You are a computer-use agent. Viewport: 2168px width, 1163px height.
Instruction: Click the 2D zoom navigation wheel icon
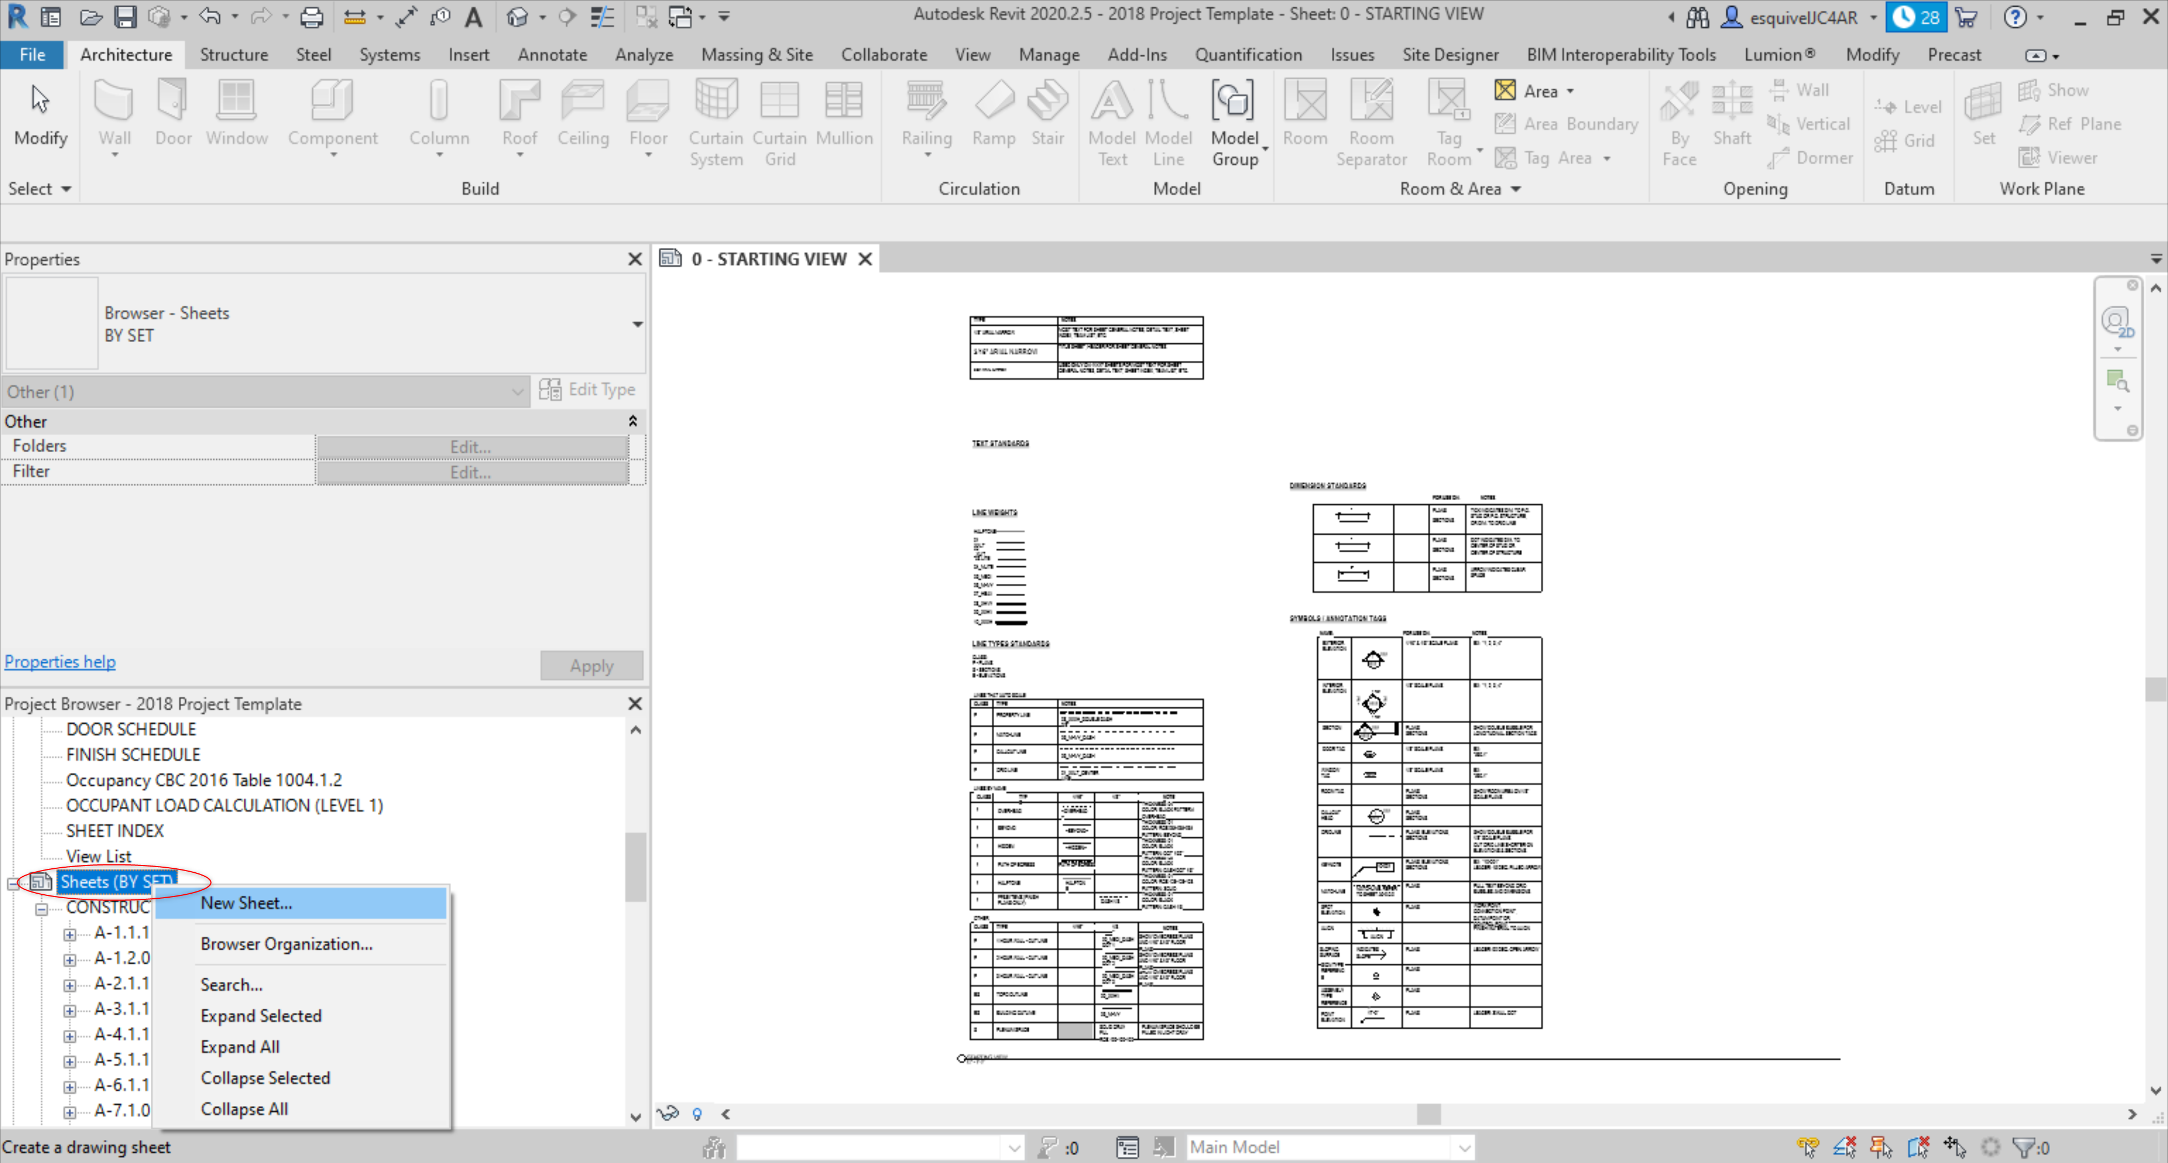point(2117,321)
